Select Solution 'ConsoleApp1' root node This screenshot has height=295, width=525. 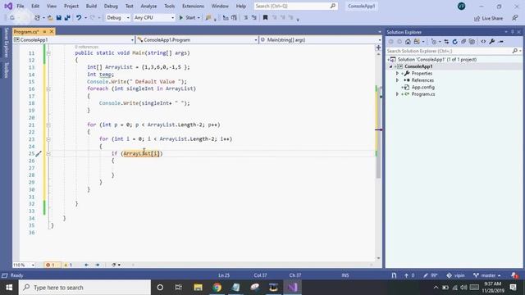pyautogui.click(x=437, y=60)
